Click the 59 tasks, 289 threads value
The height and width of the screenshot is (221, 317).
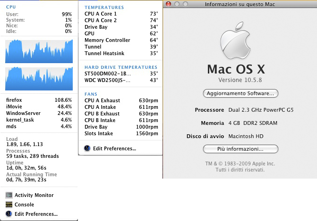click(x=33, y=156)
